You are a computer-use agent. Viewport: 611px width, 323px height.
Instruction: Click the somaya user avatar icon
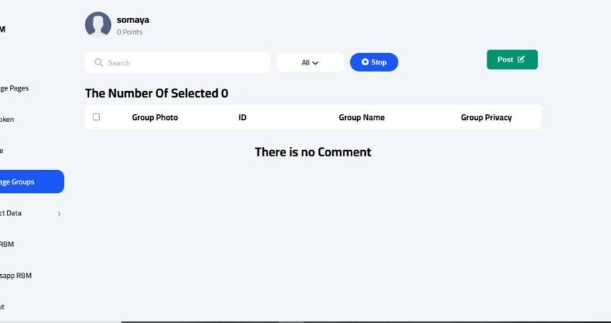98,24
